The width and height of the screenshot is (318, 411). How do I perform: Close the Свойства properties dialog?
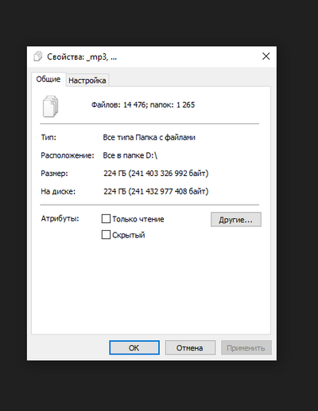(266, 57)
